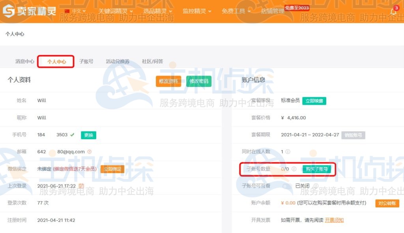The height and width of the screenshot is (233, 404).
Task: Open the 关键词精灵 dropdown menu
Action: [113, 11]
